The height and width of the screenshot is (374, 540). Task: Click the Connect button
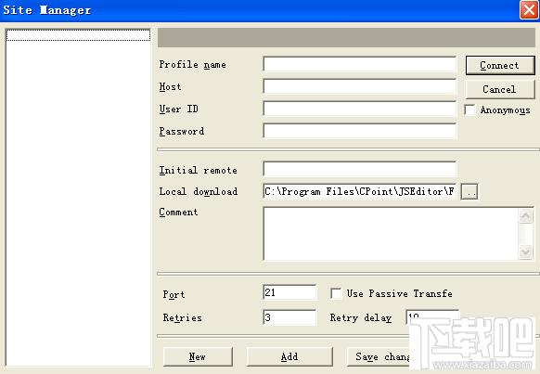click(500, 65)
